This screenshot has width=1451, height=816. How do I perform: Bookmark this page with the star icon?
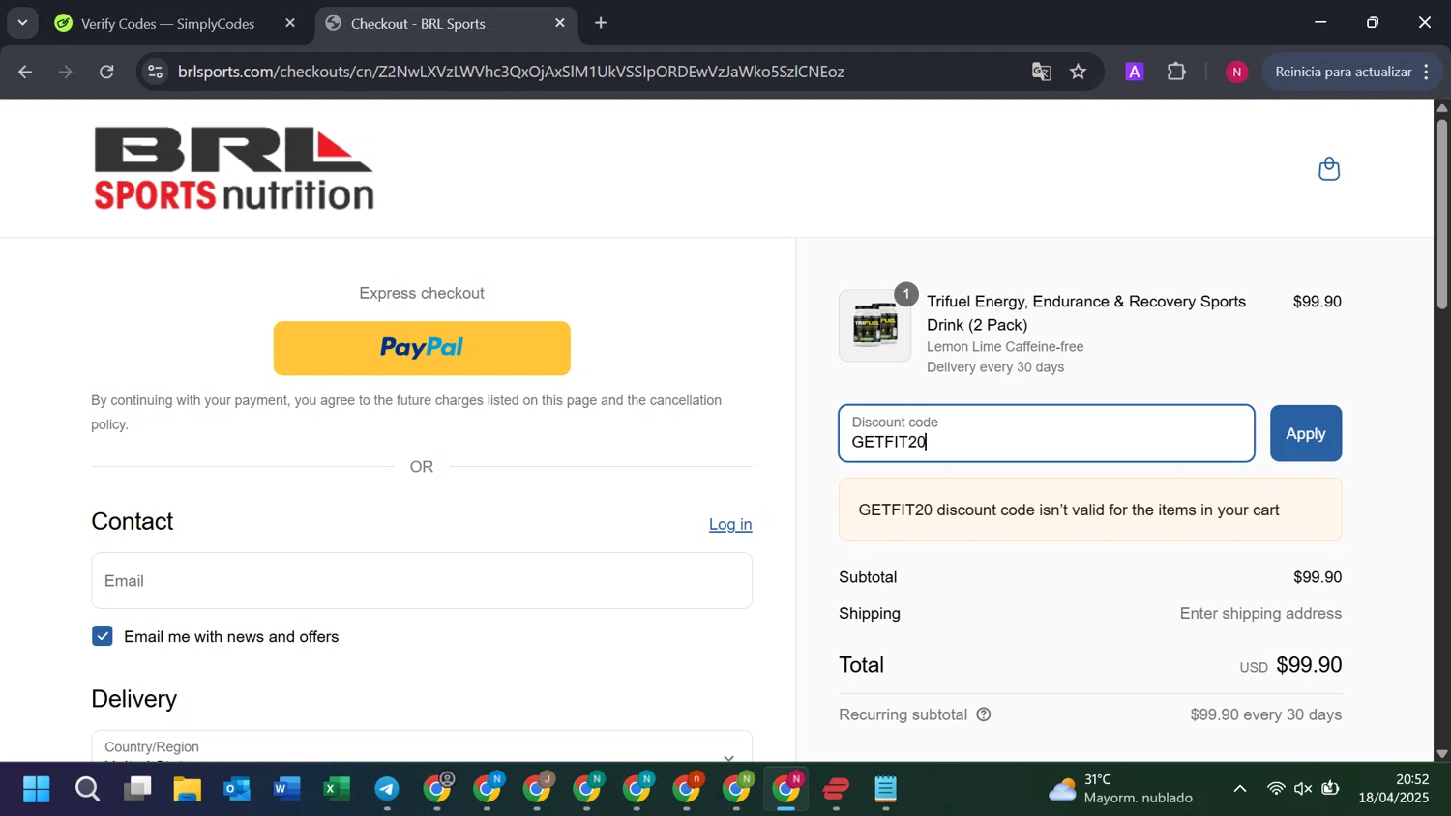[x=1079, y=72]
